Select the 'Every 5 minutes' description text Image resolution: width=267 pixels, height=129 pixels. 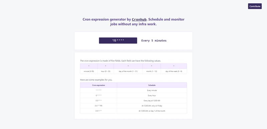pyautogui.click(x=154, y=41)
